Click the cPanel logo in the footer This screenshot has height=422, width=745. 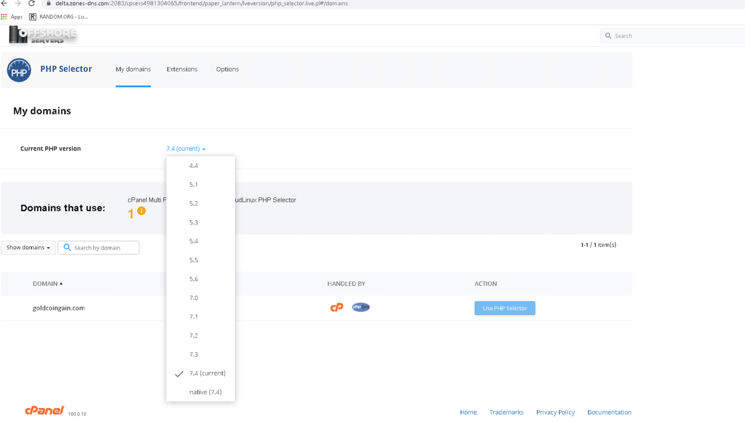pyautogui.click(x=45, y=410)
